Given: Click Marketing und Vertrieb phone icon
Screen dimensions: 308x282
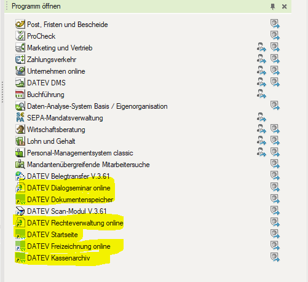Looking at the screenshot, I should pos(20,47).
